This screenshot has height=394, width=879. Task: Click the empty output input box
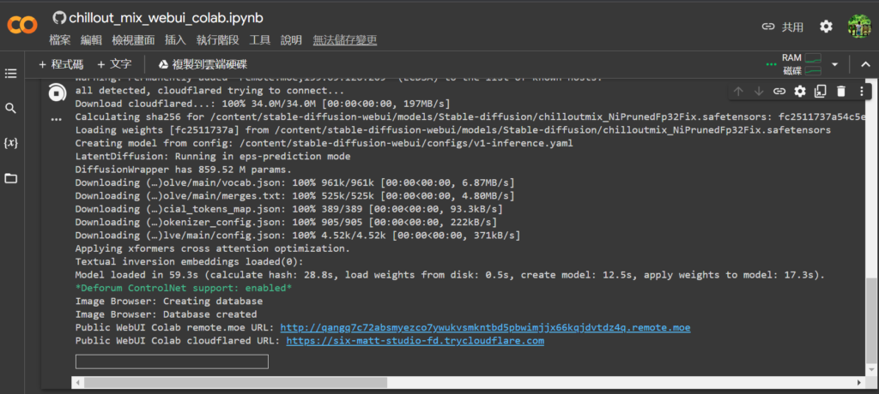tap(172, 362)
